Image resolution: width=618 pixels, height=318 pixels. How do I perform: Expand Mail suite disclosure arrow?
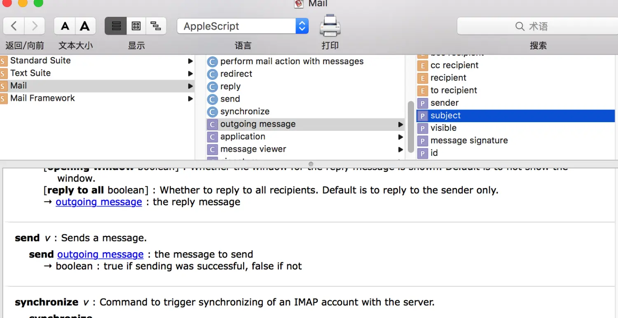(x=190, y=86)
